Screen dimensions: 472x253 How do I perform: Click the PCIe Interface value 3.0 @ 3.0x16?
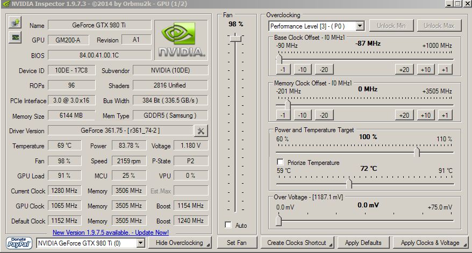(71, 100)
